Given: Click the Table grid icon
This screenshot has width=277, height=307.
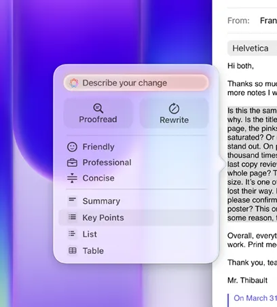Looking at the screenshot, I should (x=73, y=251).
